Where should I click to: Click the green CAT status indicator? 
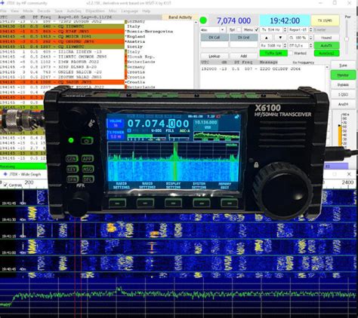[x=203, y=20]
